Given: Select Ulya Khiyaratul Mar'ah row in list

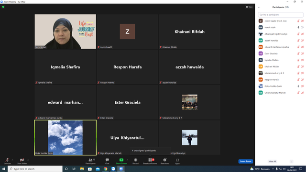Looking at the screenshot, I should tap(281, 93).
